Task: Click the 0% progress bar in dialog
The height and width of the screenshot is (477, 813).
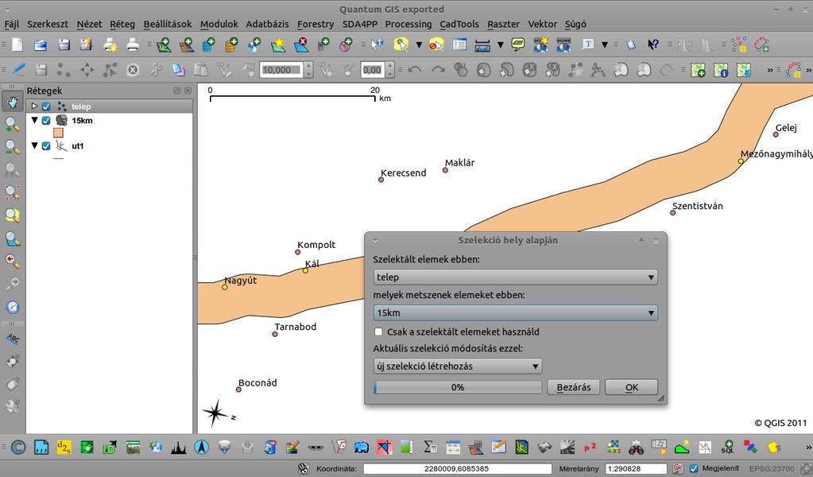Action: (457, 387)
